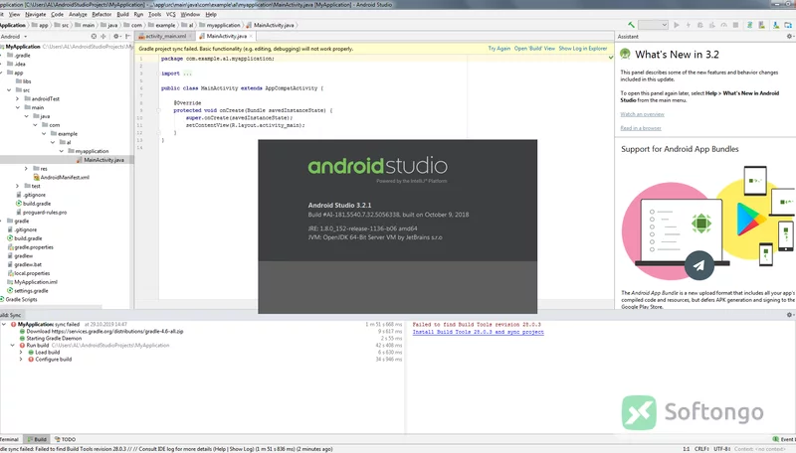Click the Gradle icon beside settings.gradle
This screenshot has height=453, width=796.
[10, 291]
